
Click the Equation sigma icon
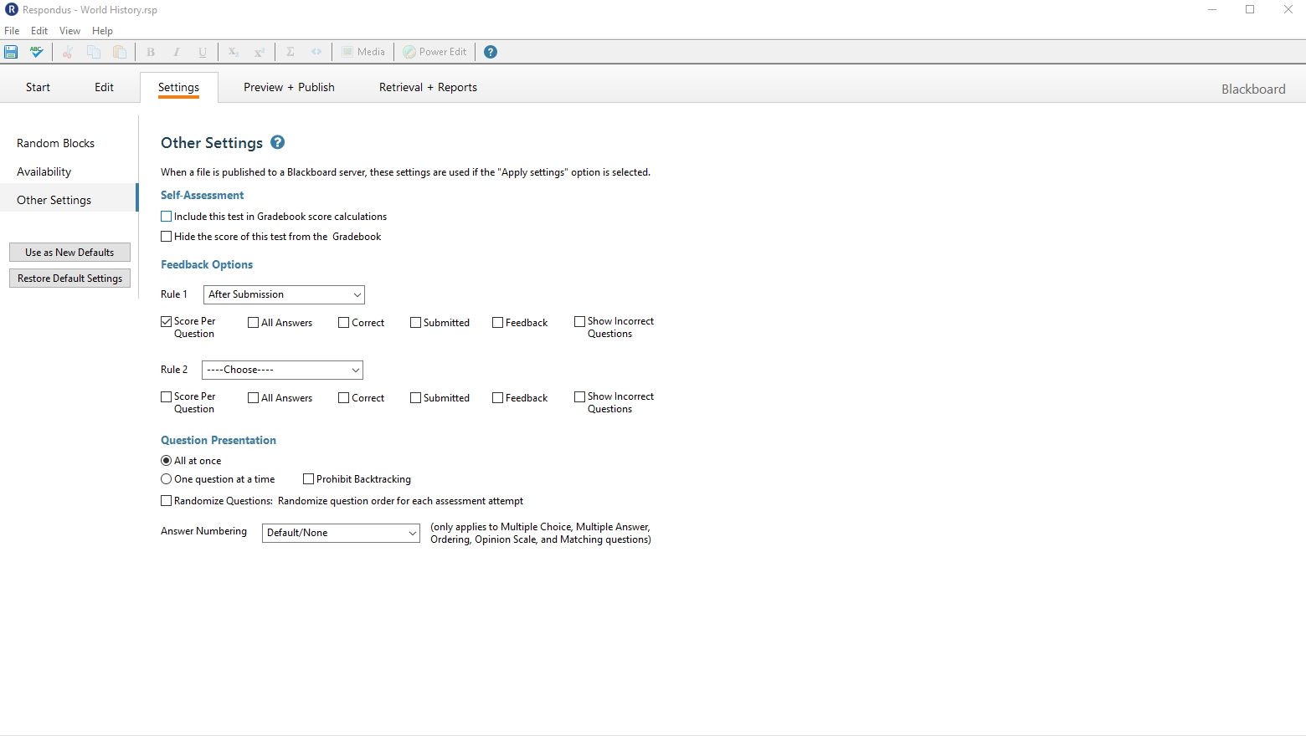(291, 52)
